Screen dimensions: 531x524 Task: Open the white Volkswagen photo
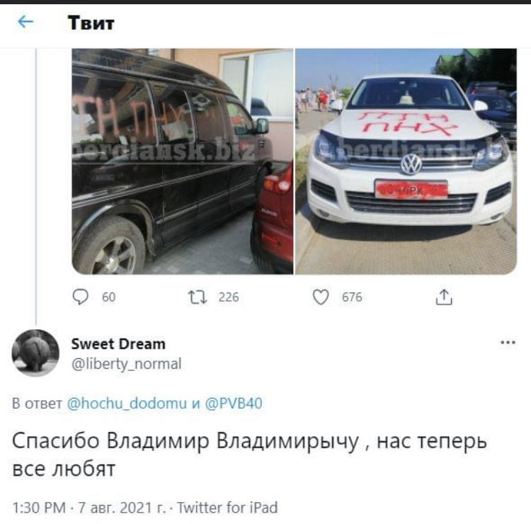click(406, 161)
